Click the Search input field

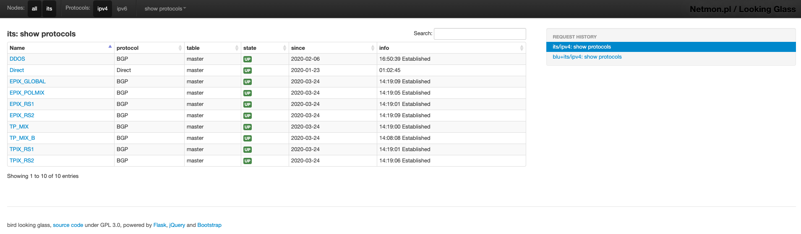[x=480, y=34]
